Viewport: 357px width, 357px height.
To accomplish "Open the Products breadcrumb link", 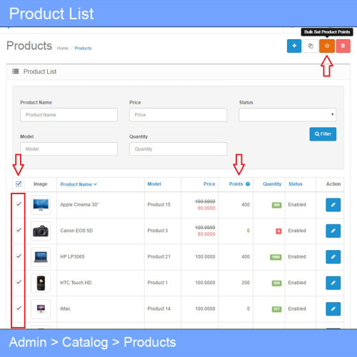I will click(x=83, y=48).
